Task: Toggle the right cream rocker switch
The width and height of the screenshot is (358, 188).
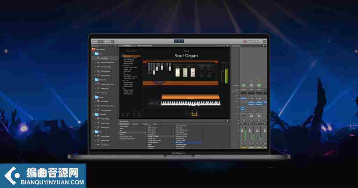Action: click(193, 72)
